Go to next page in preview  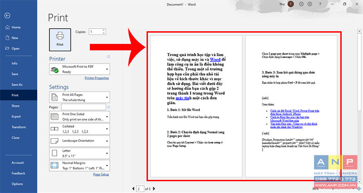pyautogui.click(x=154, y=189)
